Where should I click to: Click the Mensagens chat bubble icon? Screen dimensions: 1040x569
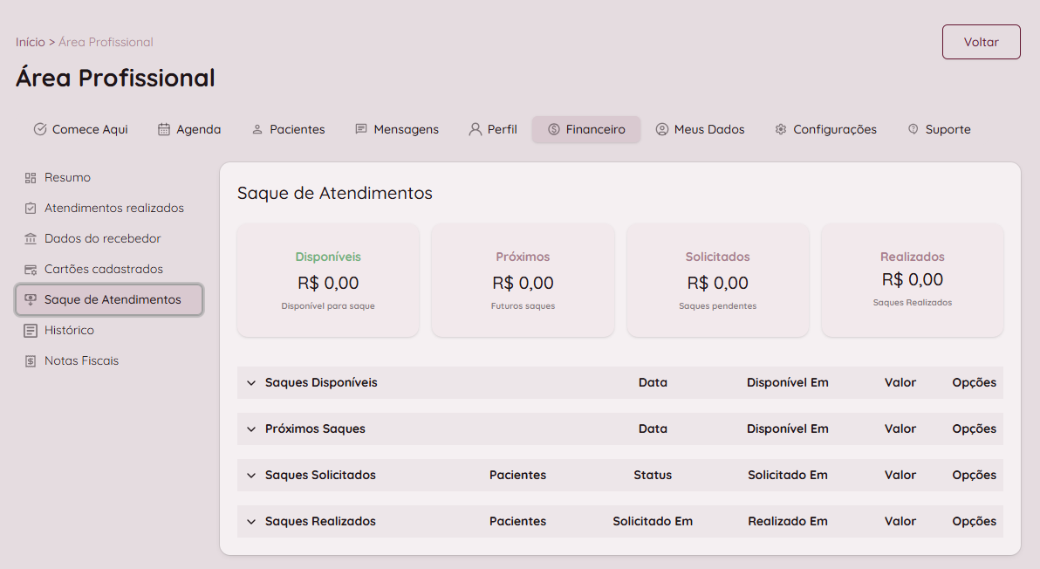[361, 129]
